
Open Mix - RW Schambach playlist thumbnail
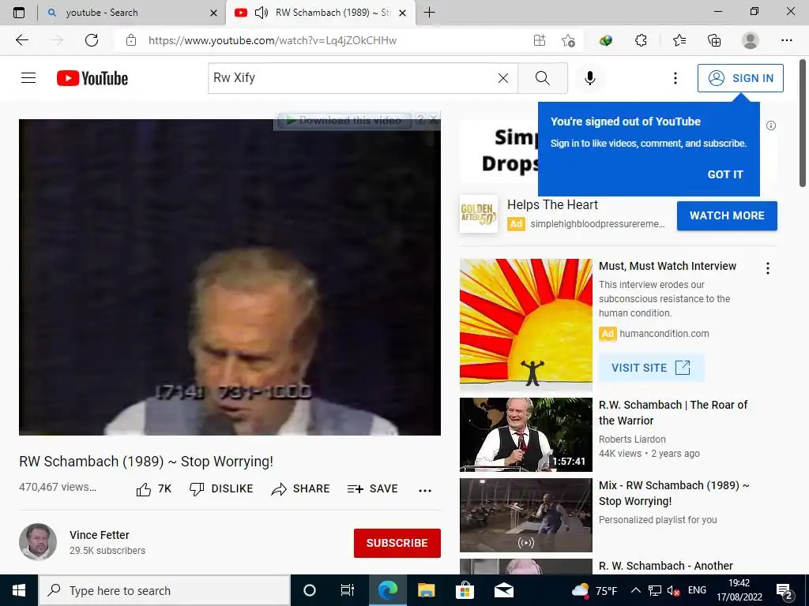pyautogui.click(x=525, y=514)
